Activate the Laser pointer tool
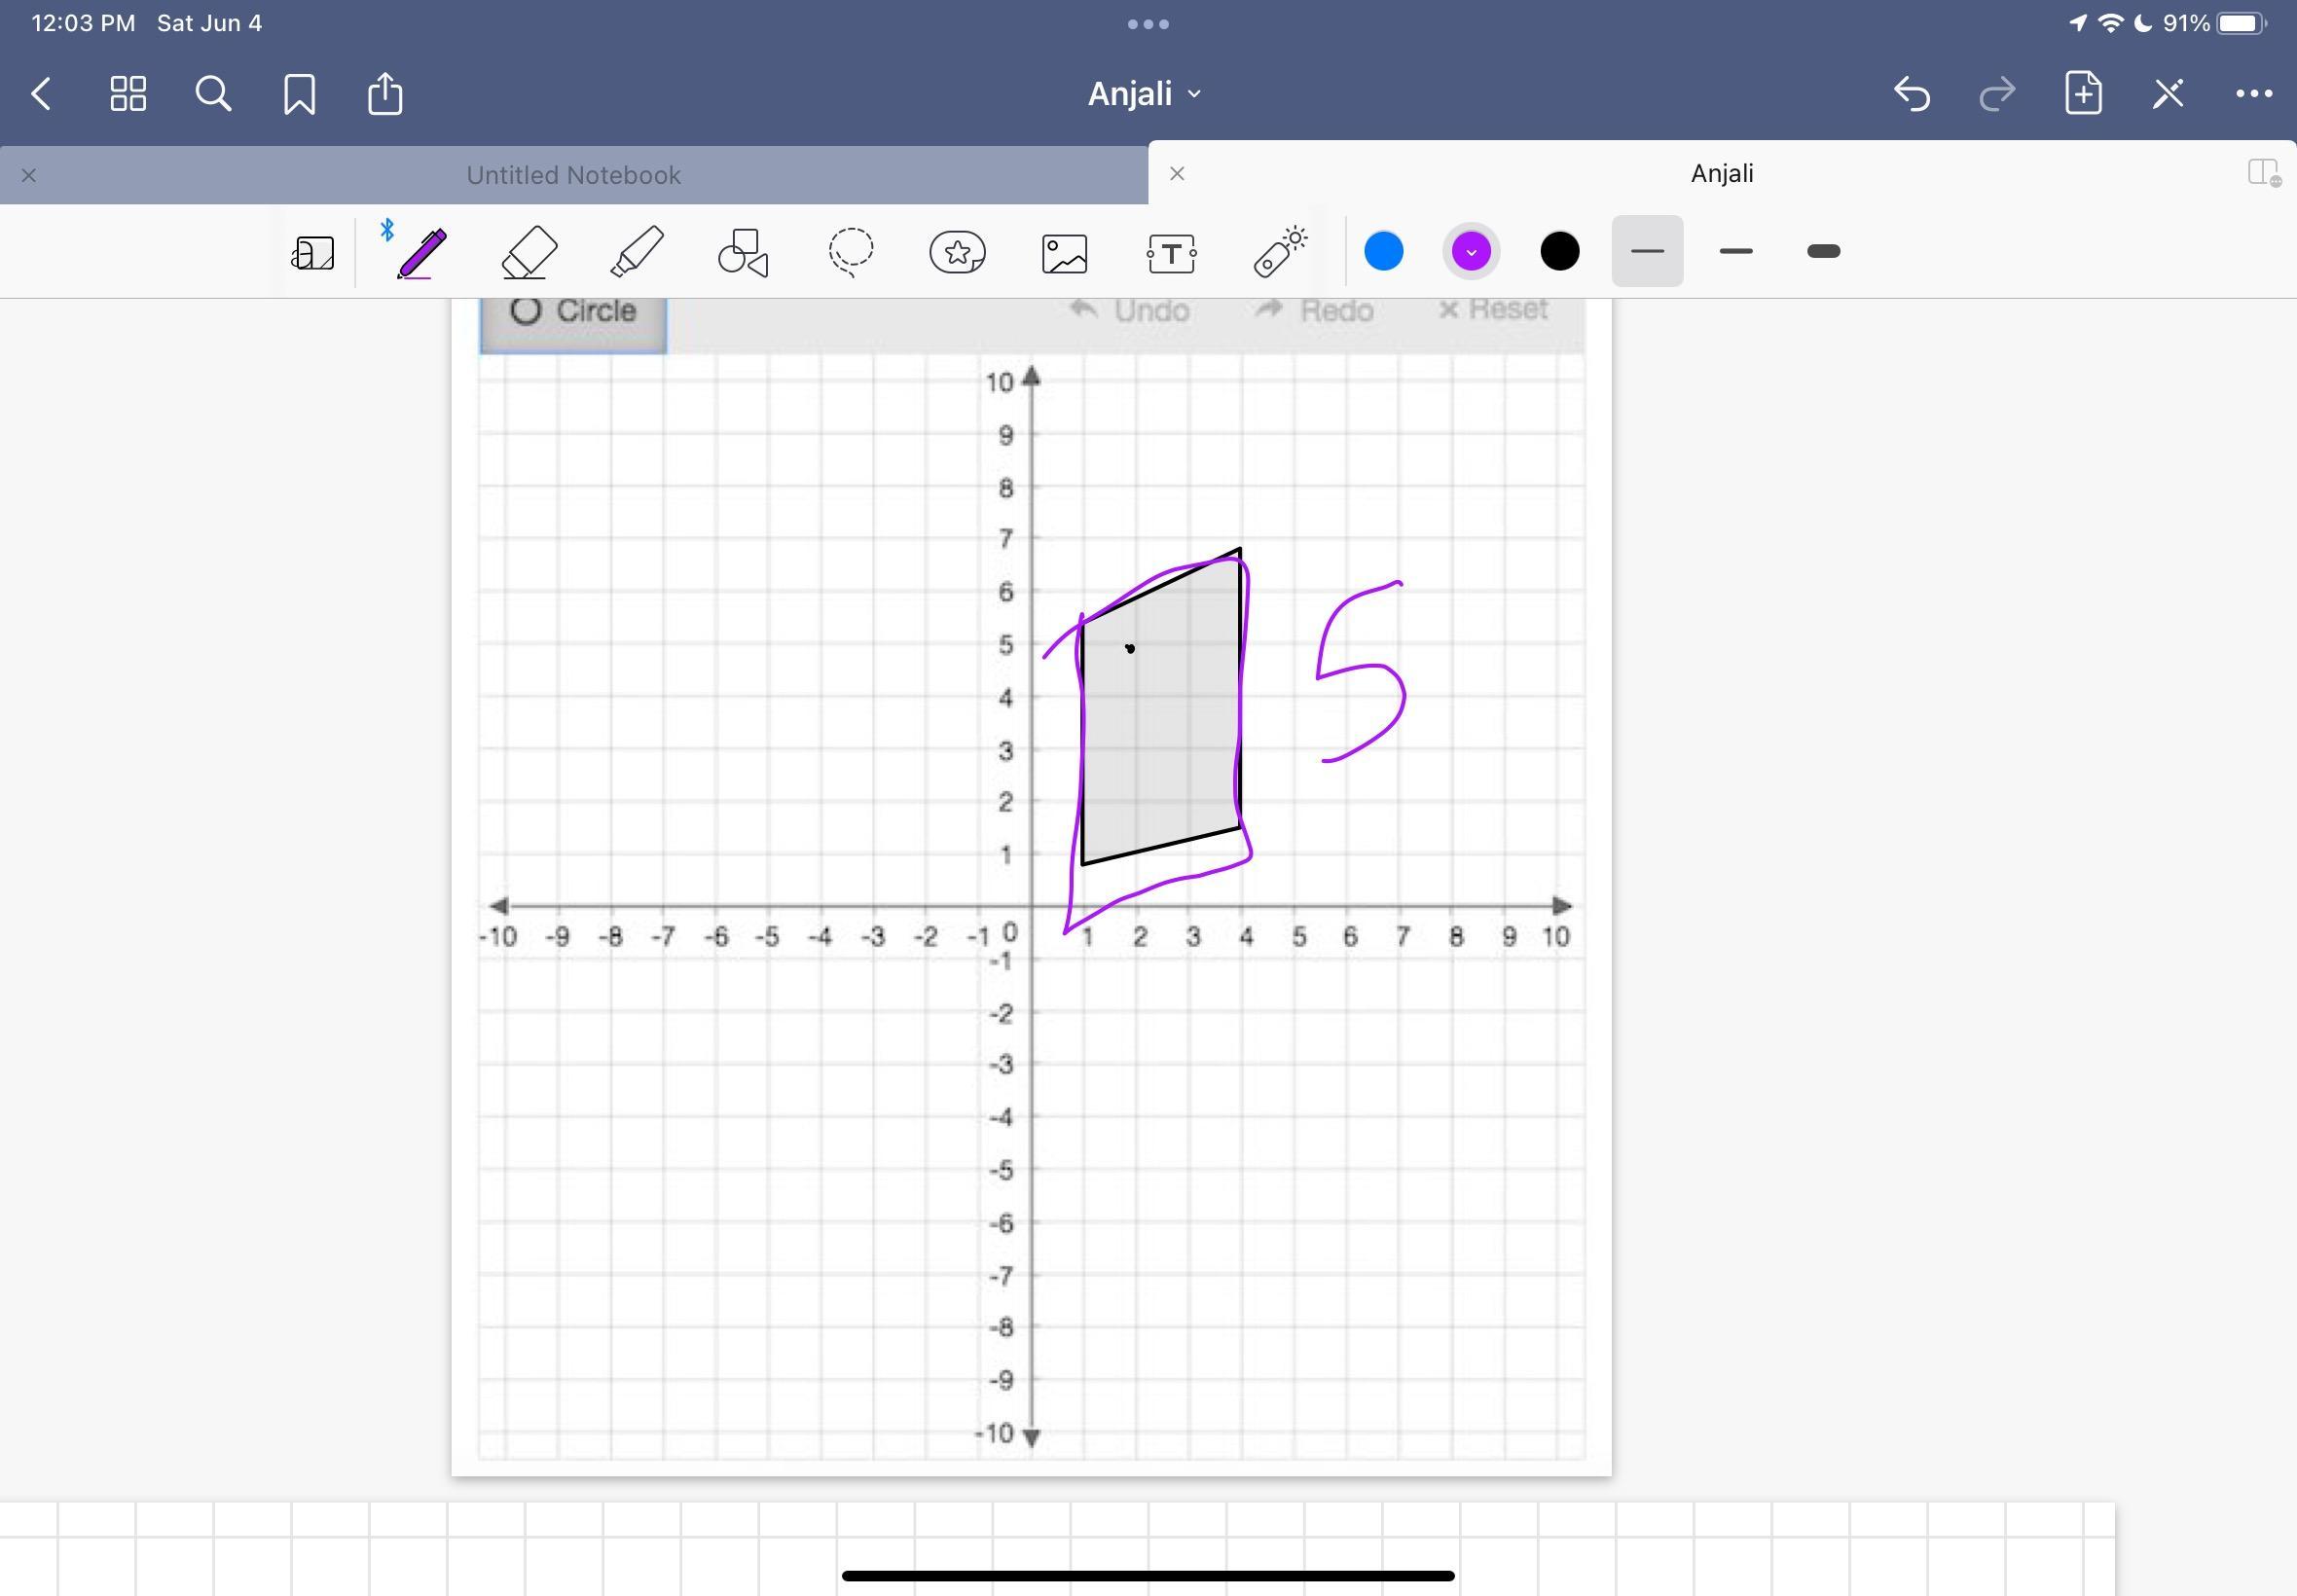Screen dimensions: 2297x1596 point(1279,252)
